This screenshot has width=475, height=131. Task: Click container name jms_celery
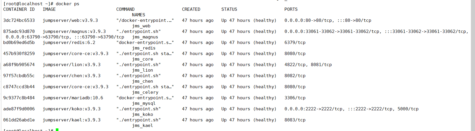tap(145, 92)
